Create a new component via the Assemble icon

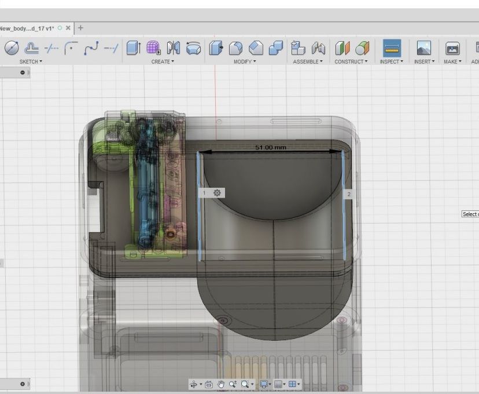coord(299,49)
